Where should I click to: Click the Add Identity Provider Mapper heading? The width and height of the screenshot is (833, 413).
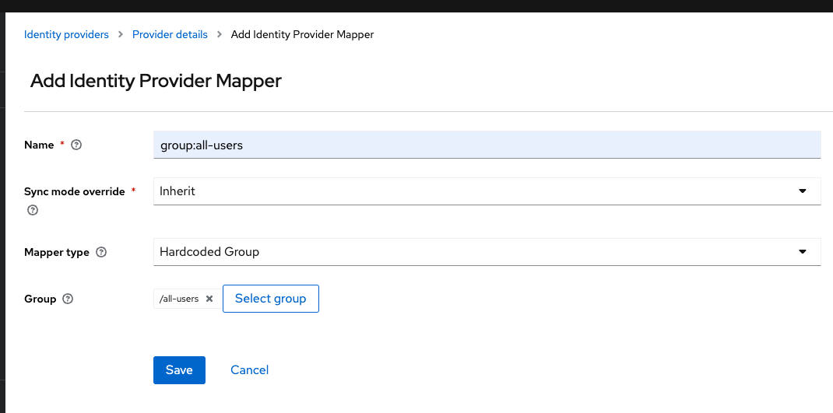click(156, 81)
